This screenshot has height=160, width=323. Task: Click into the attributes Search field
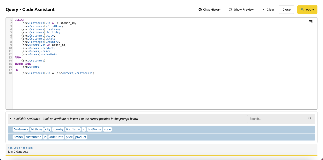278,119
